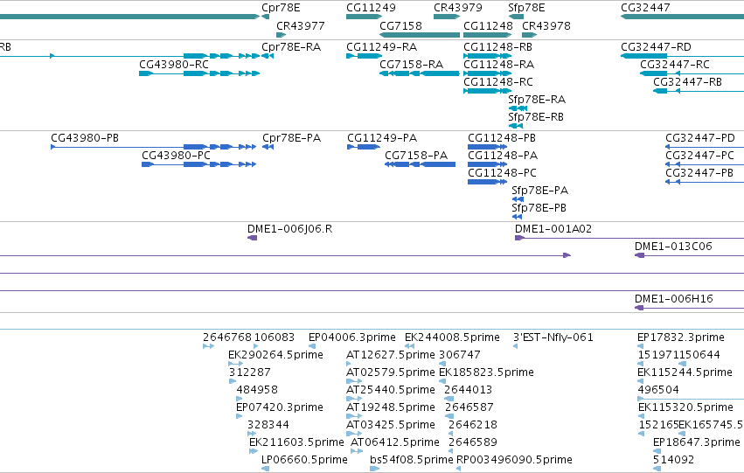Viewport: 744px width, 473px height.
Task: Select protein CG7158-PA
Action: pos(416,156)
